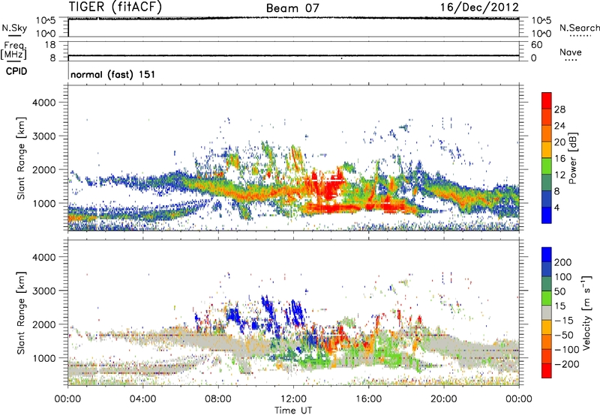Viewport: 600px width, 415px height.
Task: Click the 4000 tick on the velocity panel
Action: pyautogui.click(x=43, y=257)
